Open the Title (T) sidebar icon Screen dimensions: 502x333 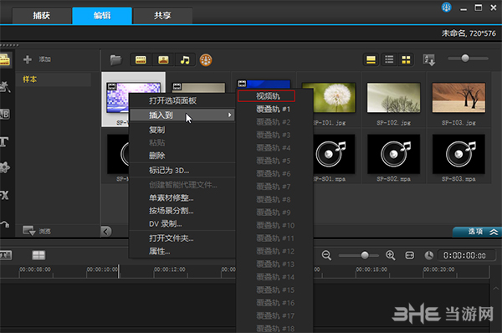pos(4,141)
